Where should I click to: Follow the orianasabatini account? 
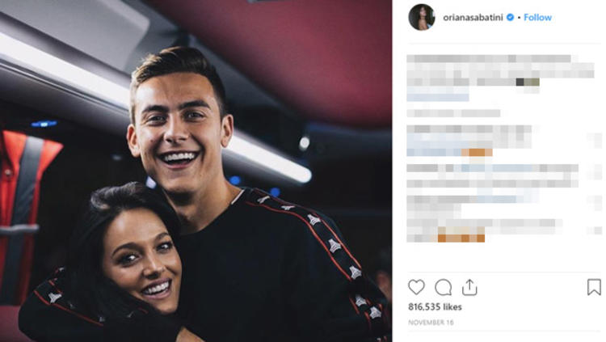(537, 18)
